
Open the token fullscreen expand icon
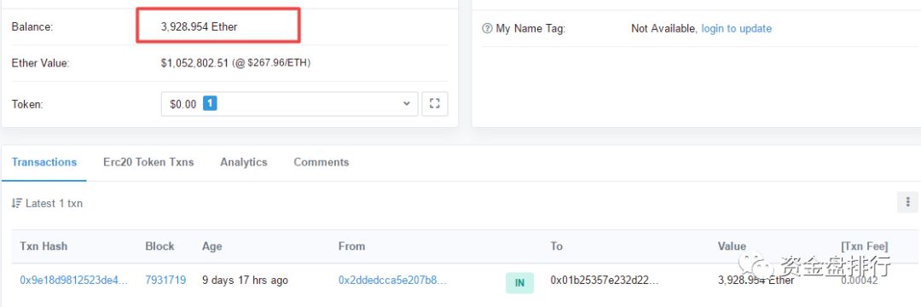click(x=435, y=104)
